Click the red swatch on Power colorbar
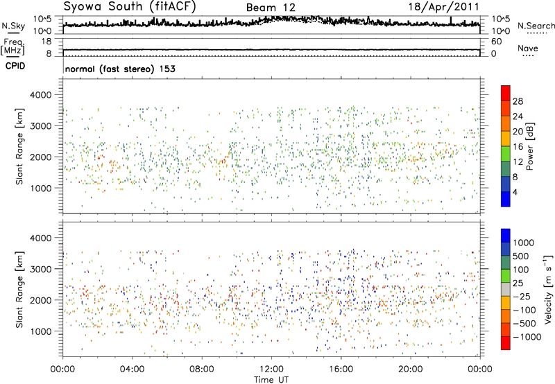Screen dimensions: 555x384 [x=506, y=93]
